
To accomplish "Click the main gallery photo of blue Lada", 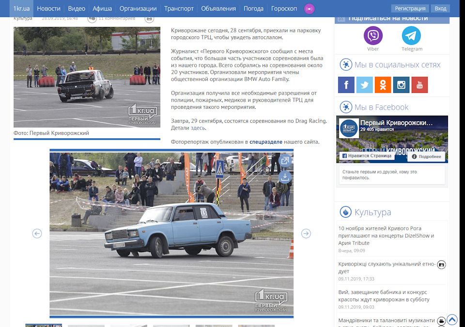I will click(171, 234).
